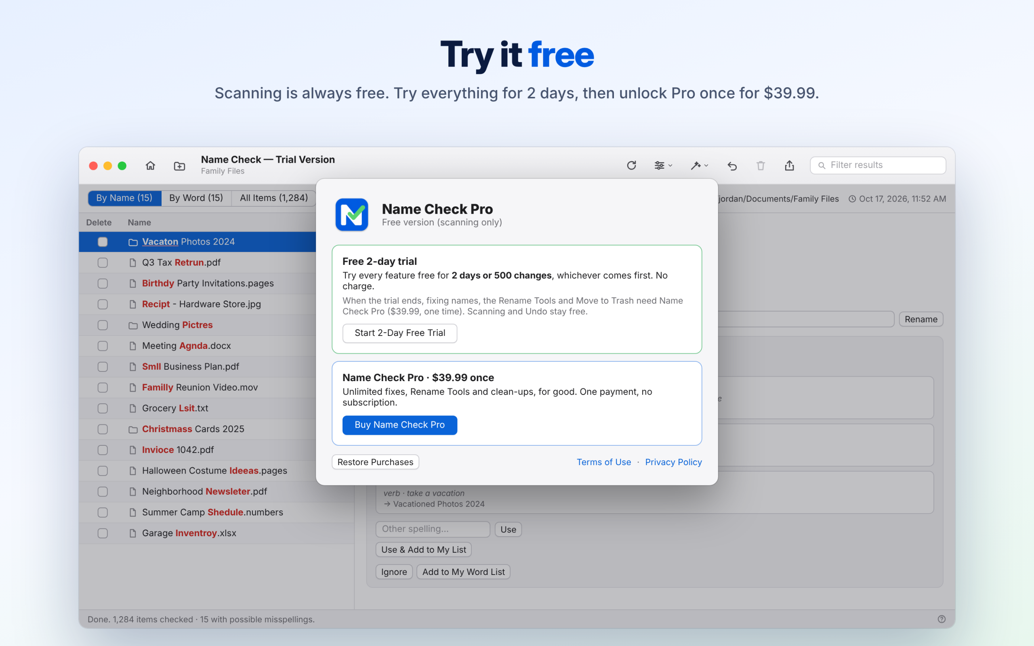Click Buy Name Check Pro button
The height and width of the screenshot is (646, 1034).
click(x=399, y=425)
